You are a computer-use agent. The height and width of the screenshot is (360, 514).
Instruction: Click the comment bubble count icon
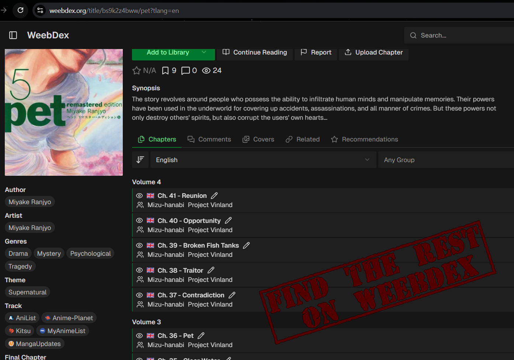coord(185,70)
